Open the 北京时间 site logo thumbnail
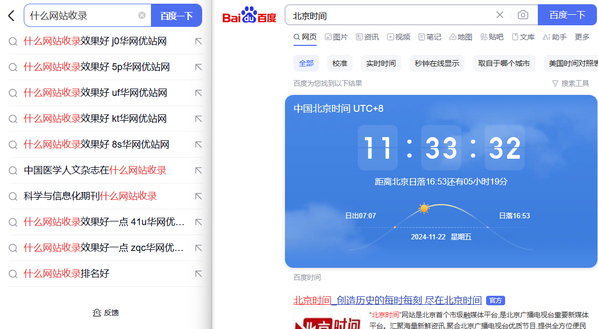 (x=327, y=320)
